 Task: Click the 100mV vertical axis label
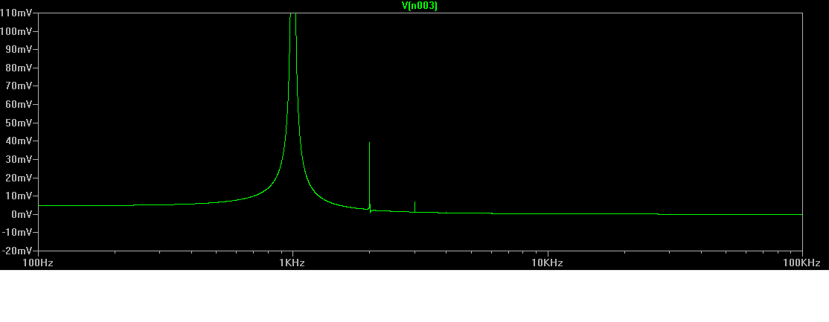coord(16,31)
